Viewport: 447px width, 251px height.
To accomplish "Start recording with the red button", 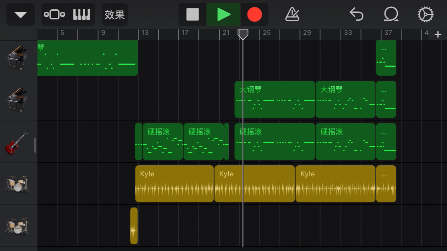I will point(255,14).
